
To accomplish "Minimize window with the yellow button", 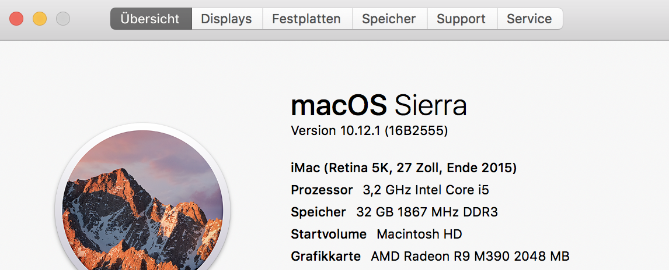I will (40, 19).
